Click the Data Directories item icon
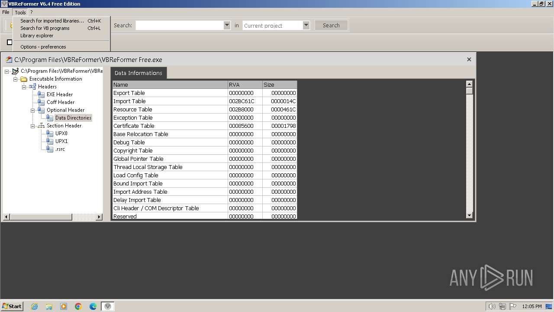The image size is (554, 312). (x=50, y=118)
